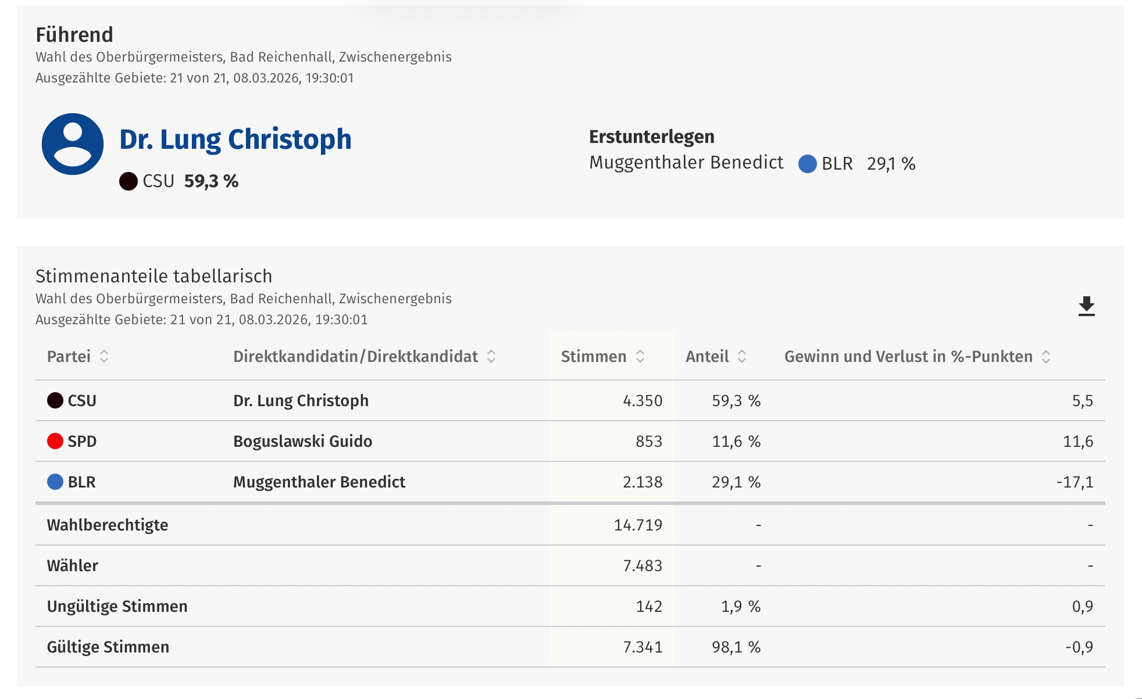Select Boguslawski Guido table row
1142x699 pixels.
coord(302,442)
